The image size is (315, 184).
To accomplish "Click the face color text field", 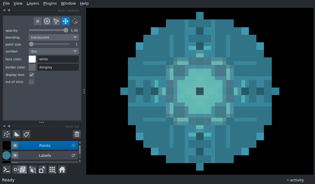I will click(x=58, y=59).
